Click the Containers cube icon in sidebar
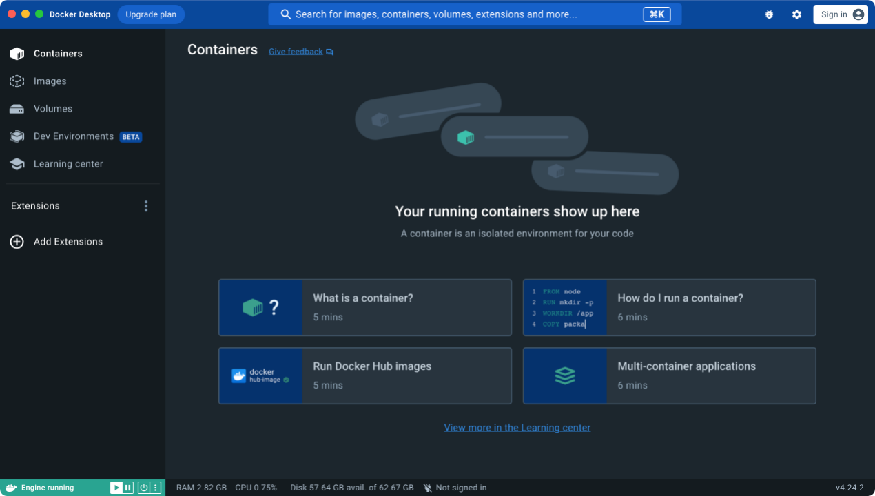The height and width of the screenshot is (496, 875). [x=17, y=54]
